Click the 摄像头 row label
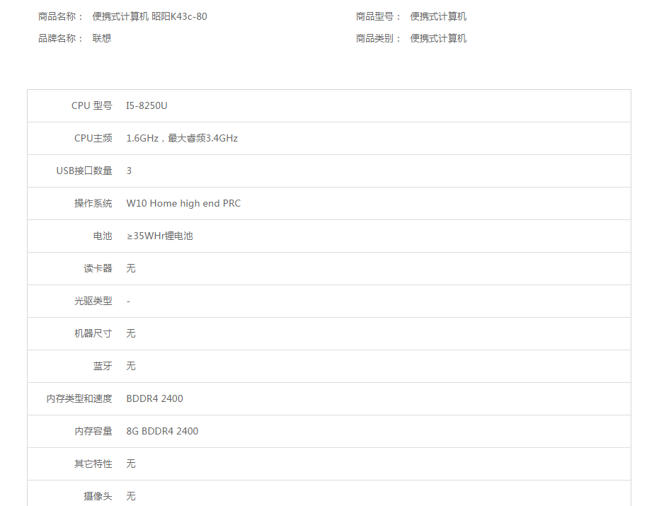The width and height of the screenshot is (659, 506). [x=98, y=496]
